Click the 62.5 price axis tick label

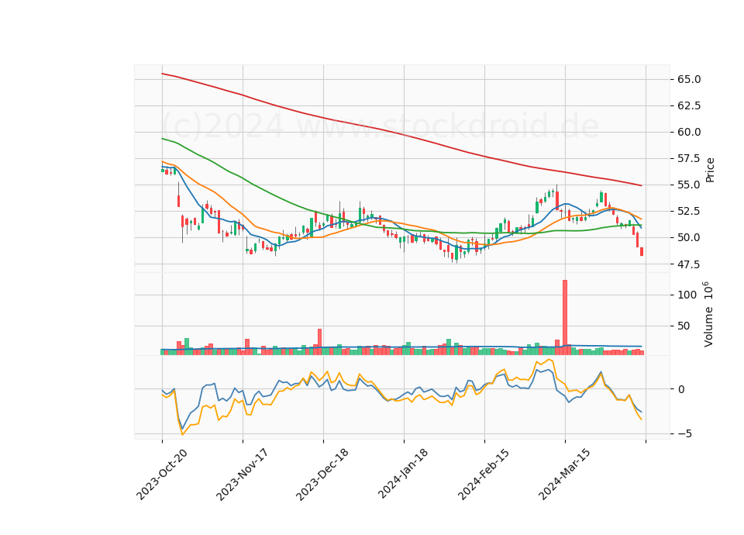point(689,105)
